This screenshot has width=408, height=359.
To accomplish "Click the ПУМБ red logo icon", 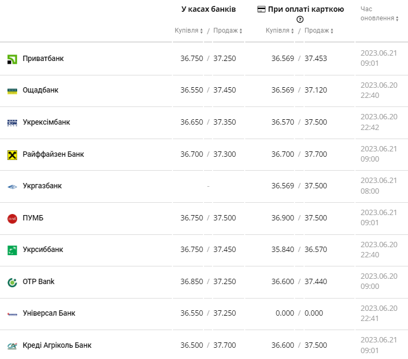I will tap(12, 219).
